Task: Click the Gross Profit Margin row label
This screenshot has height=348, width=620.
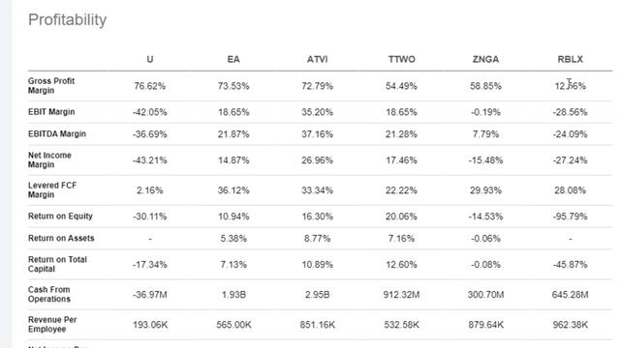Action: [51, 86]
